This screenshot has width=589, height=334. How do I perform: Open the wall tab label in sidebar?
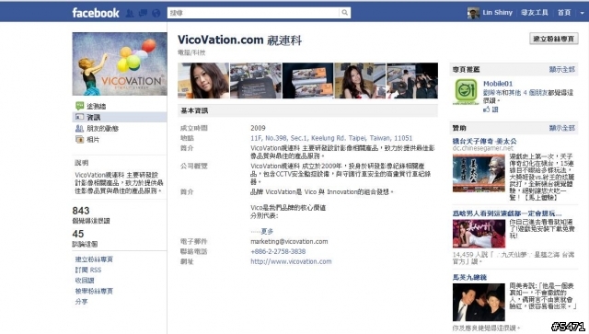tap(96, 107)
